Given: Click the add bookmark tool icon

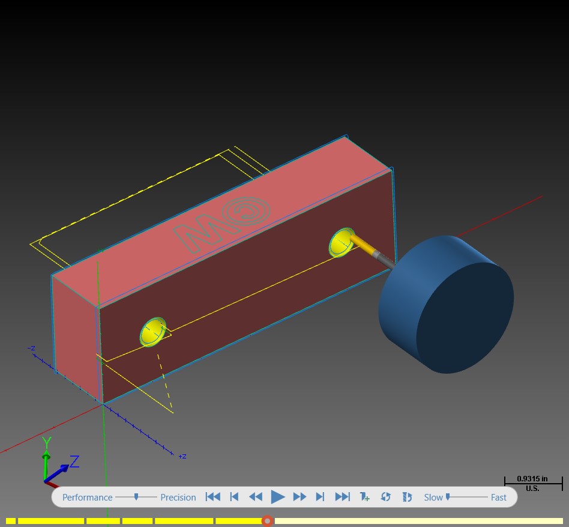Looking at the screenshot, I should click(x=364, y=497).
